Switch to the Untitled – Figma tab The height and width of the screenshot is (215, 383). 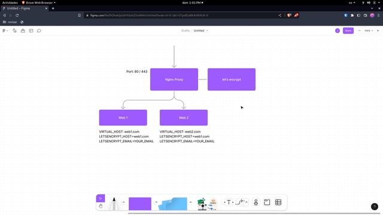[x=25, y=8]
